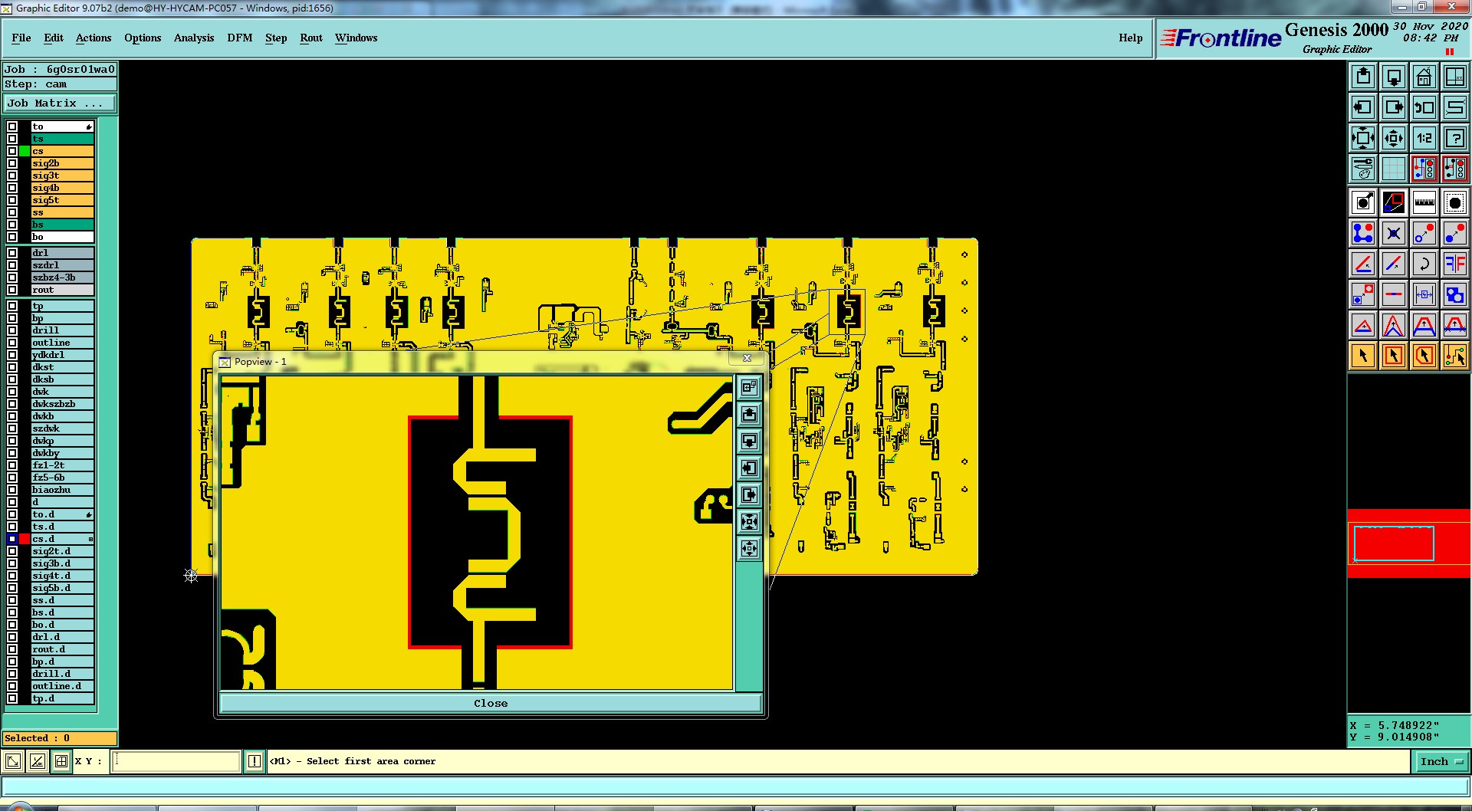The width and height of the screenshot is (1472, 811).
Task: Click the mirror F icon
Action: [1455, 264]
